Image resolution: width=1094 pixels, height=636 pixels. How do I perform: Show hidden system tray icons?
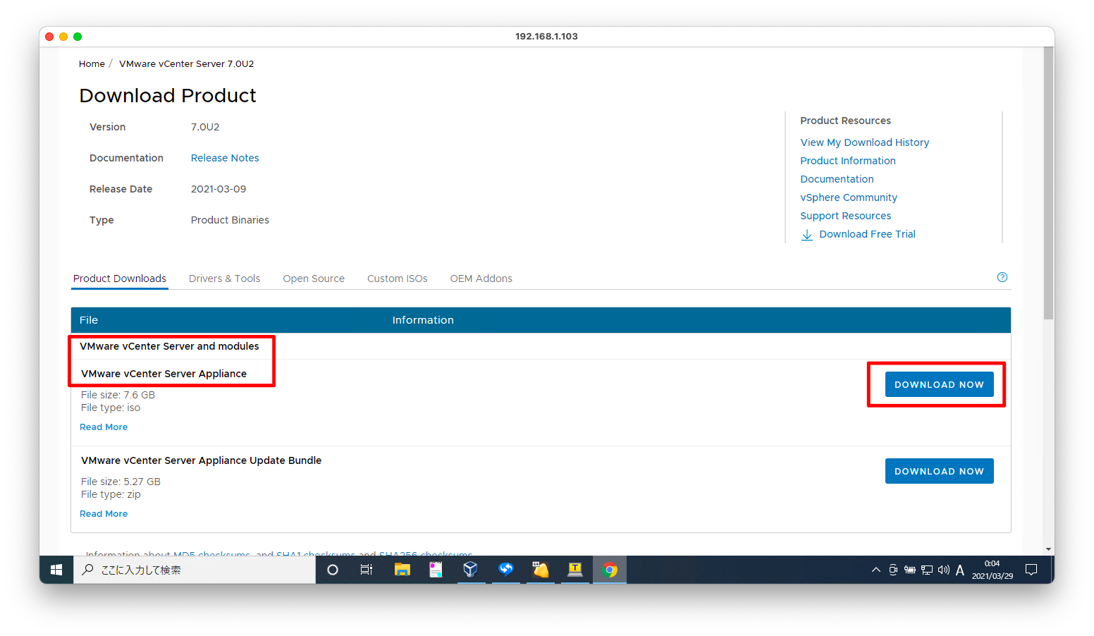[876, 570]
